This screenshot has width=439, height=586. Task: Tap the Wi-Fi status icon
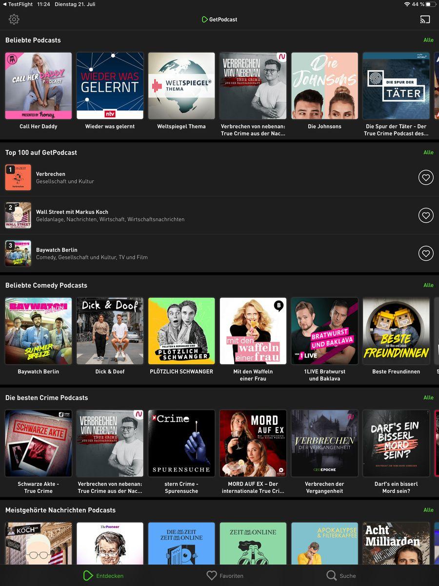click(407, 4)
